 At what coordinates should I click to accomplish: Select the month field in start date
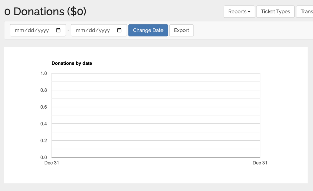(x=19, y=31)
